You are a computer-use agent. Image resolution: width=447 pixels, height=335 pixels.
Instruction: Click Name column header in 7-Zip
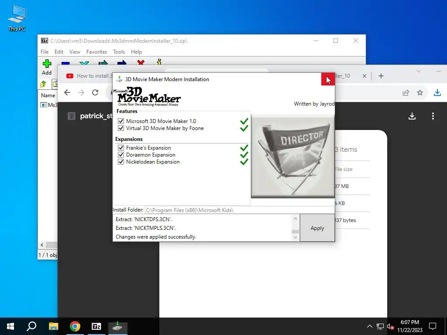(x=48, y=96)
